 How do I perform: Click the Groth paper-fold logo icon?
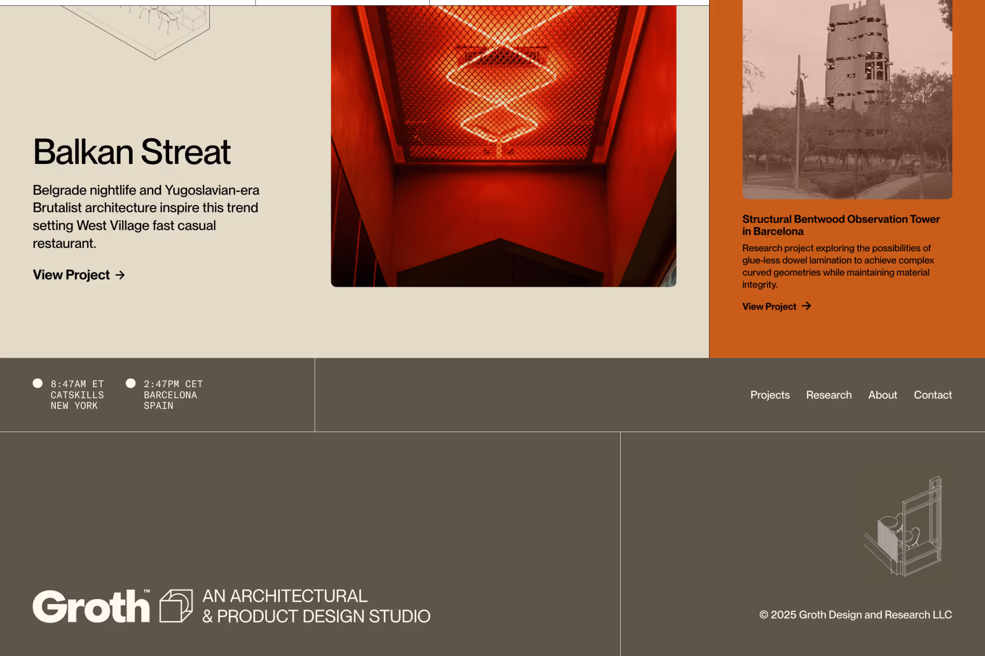[x=176, y=606]
